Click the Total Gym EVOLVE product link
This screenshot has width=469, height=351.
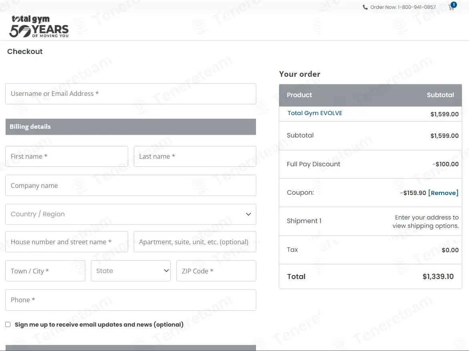coord(315,113)
